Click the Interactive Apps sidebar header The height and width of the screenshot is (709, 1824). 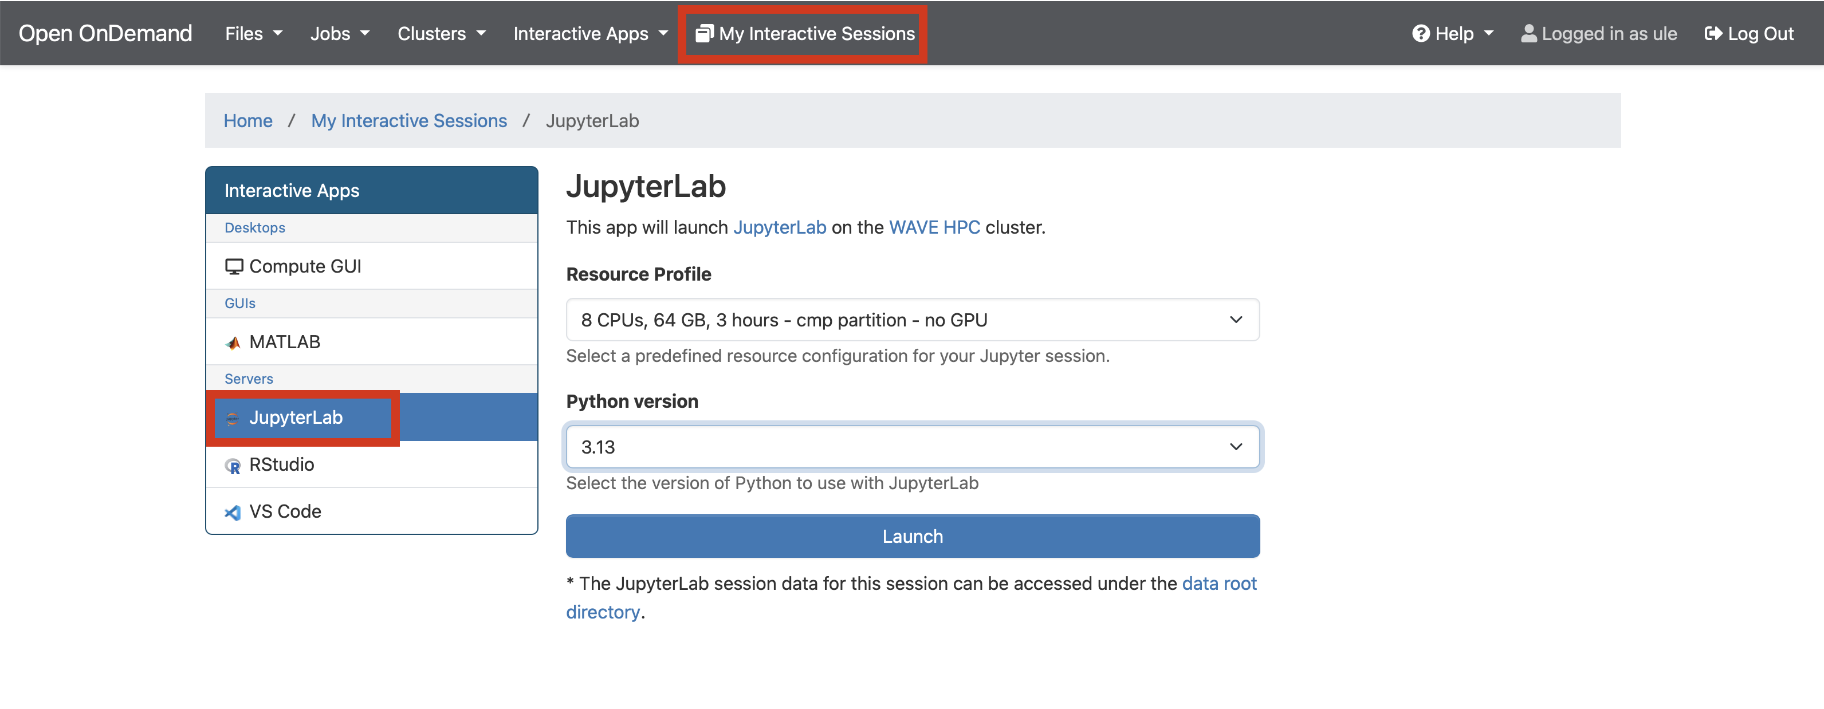(371, 190)
